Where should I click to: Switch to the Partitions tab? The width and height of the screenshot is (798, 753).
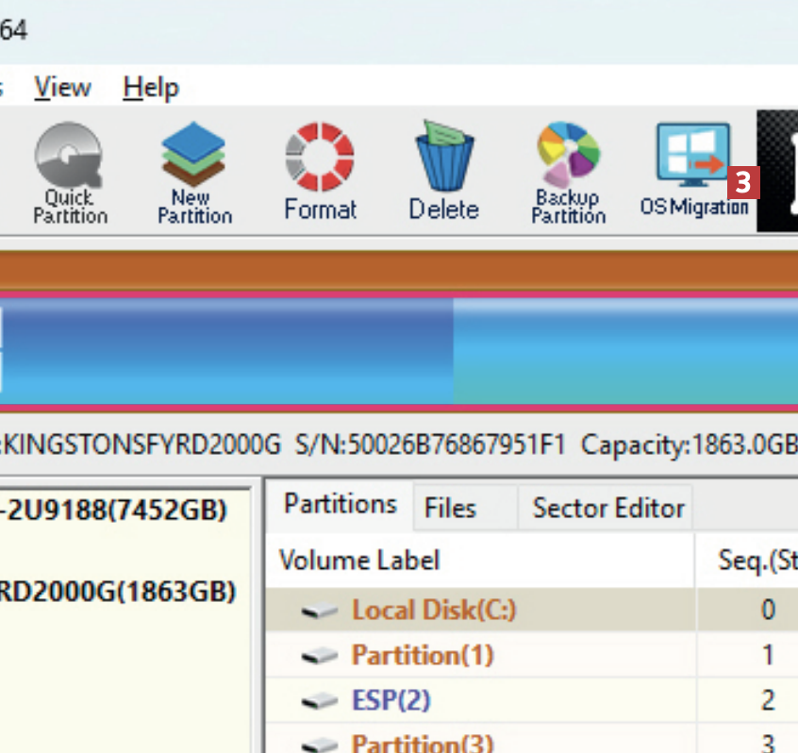coord(340,505)
